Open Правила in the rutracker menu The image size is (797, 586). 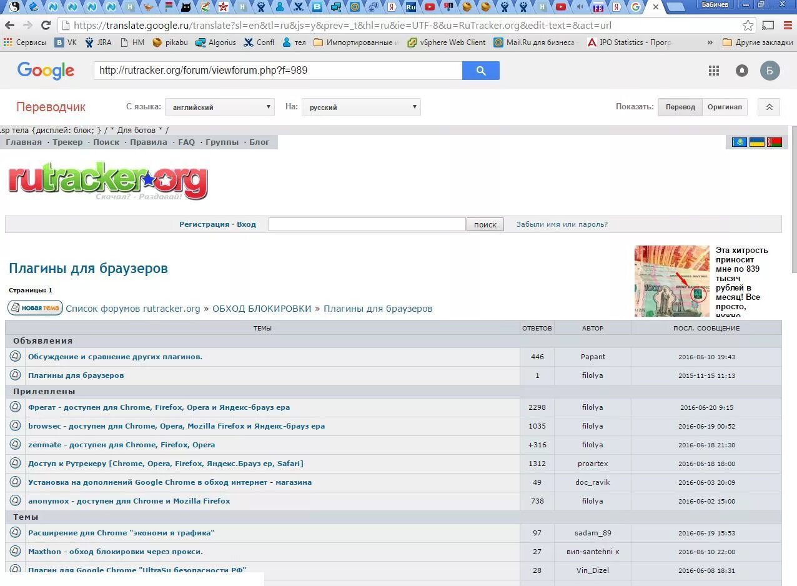pos(149,142)
